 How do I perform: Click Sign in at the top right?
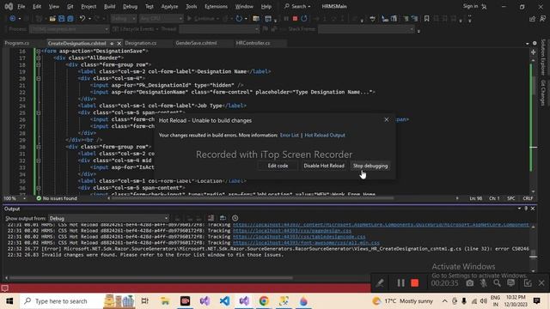coord(470,6)
